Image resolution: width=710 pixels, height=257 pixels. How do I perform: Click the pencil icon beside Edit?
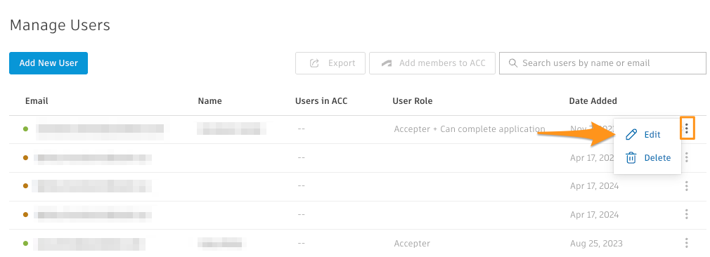tap(631, 134)
